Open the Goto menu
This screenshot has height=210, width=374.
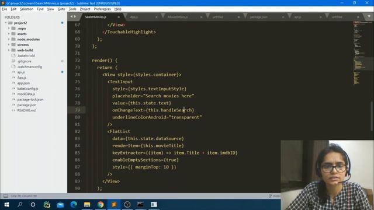(x=61, y=9)
